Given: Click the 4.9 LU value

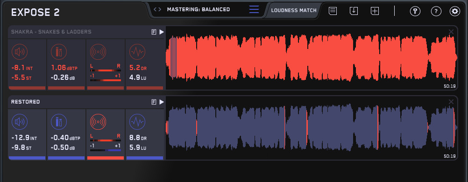Looking at the screenshot, I should pyautogui.click(x=138, y=78).
